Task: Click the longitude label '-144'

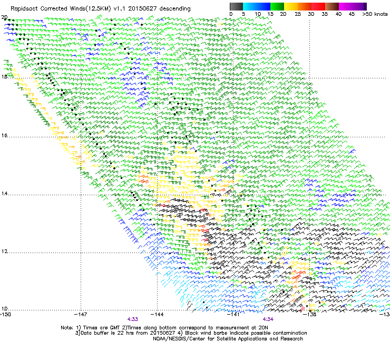Action: click(x=157, y=315)
